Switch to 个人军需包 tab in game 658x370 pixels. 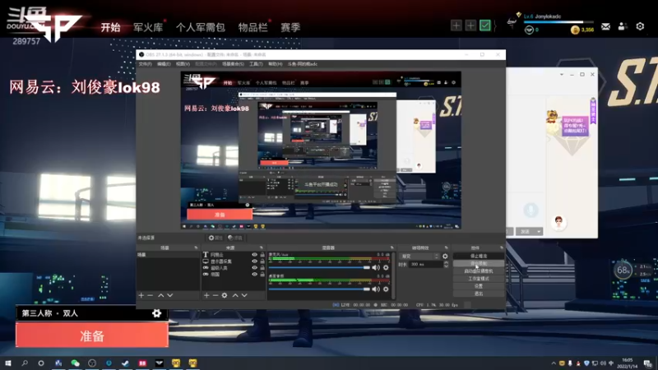point(200,28)
